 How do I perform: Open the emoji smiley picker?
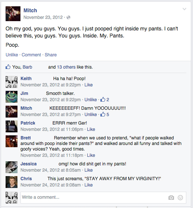[180, 198]
